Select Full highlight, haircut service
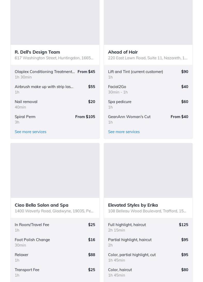 (x=127, y=225)
